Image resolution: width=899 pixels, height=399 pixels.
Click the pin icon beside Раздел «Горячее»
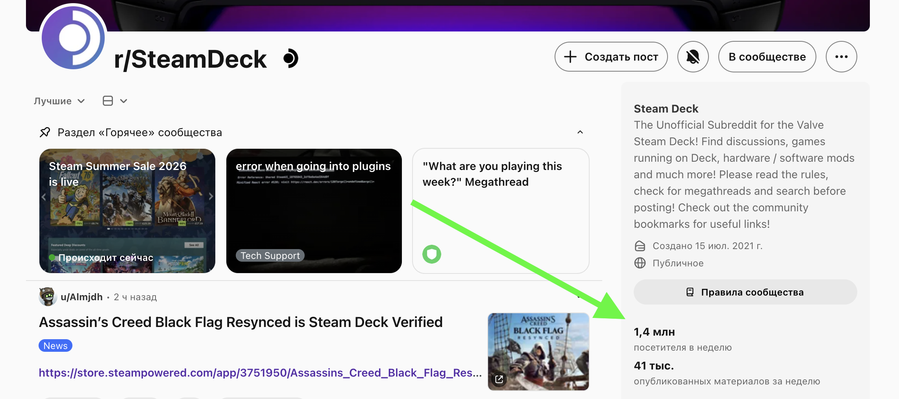(45, 132)
